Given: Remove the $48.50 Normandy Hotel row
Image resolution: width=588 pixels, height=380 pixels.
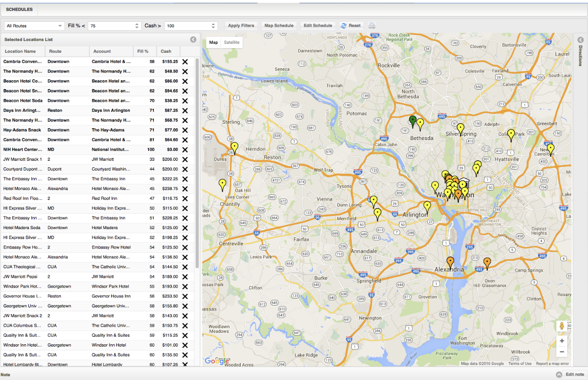Looking at the screenshot, I should click(185, 71).
